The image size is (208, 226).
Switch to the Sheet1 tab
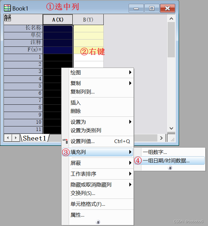click(x=35, y=138)
